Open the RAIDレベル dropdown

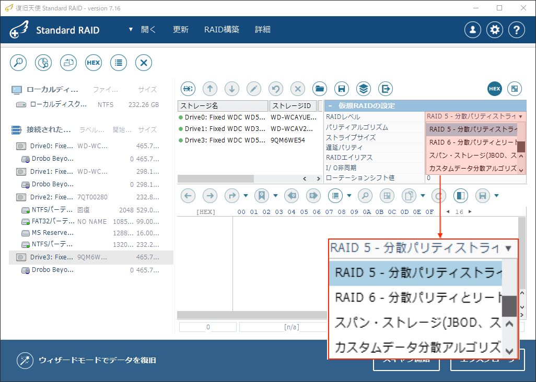click(x=475, y=116)
